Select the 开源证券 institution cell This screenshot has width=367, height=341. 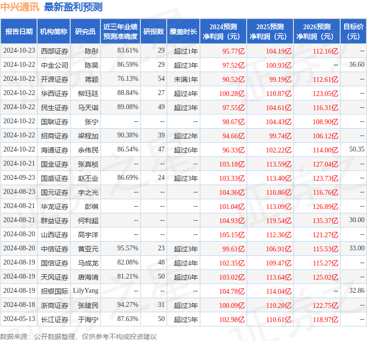(x=55, y=79)
